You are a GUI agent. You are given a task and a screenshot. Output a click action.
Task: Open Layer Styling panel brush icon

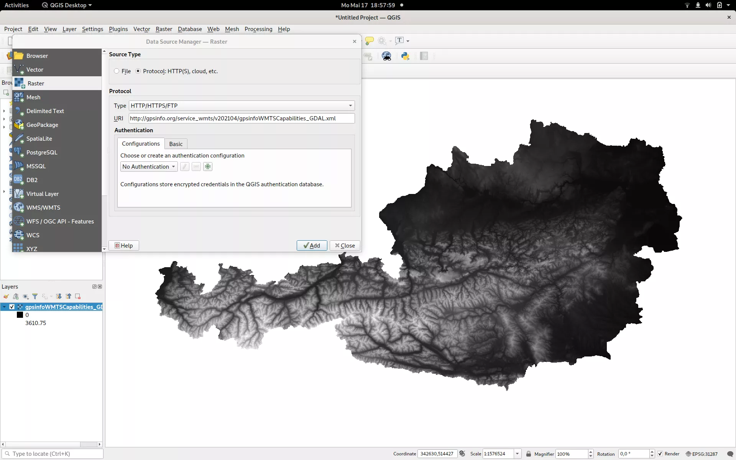[x=6, y=296]
